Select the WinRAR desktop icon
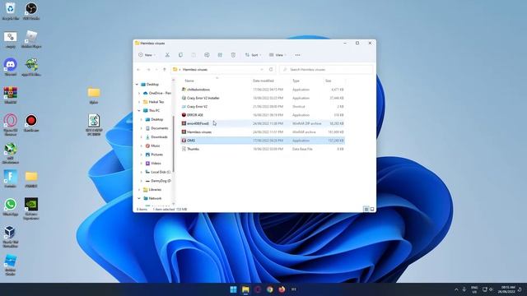 pyautogui.click(x=11, y=95)
